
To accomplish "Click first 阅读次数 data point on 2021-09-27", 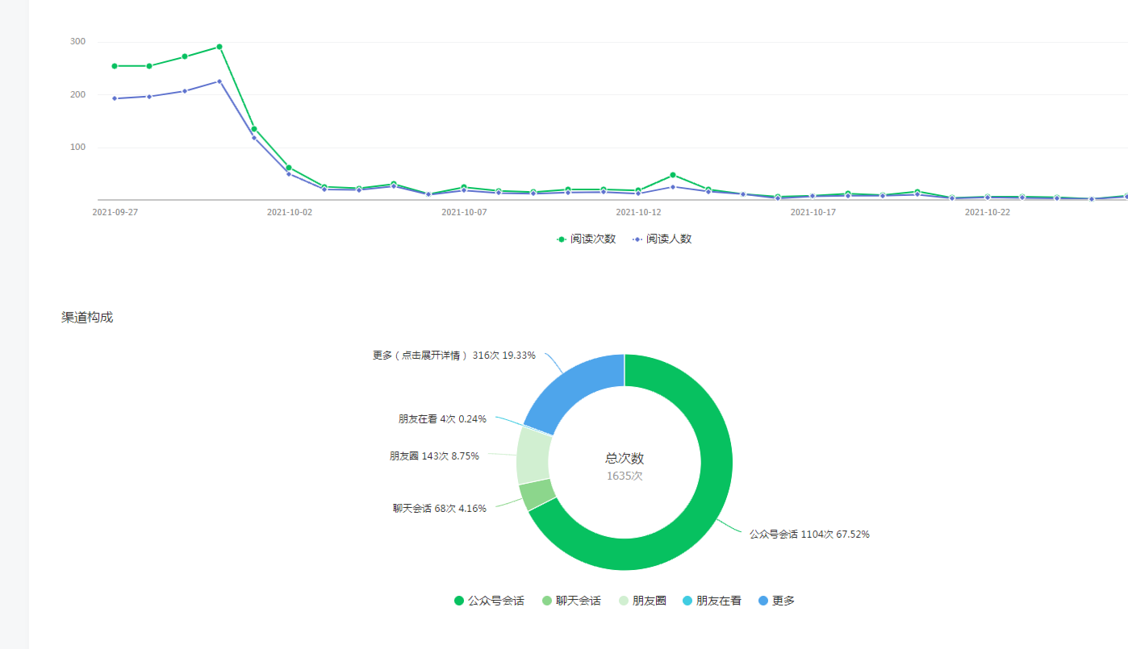I will pyautogui.click(x=115, y=66).
